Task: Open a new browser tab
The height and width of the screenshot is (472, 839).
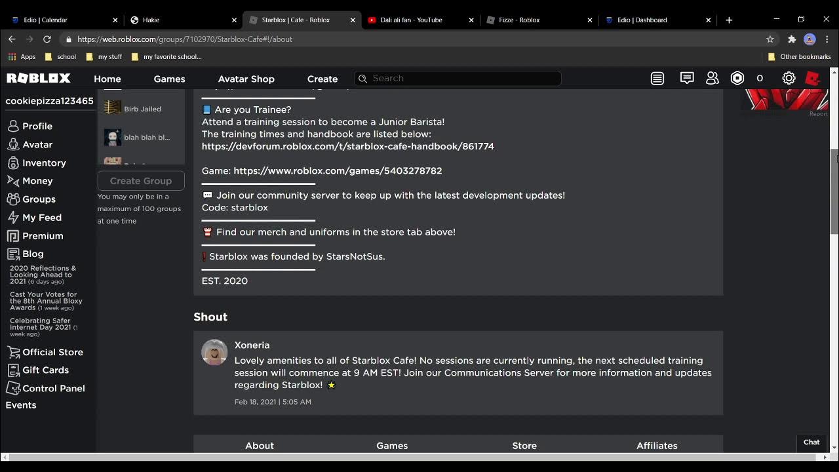Action: pos(729,20)
